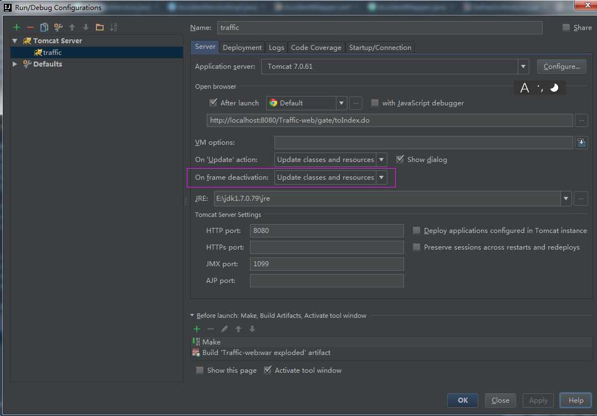Image resolution: width=597 pixels, height=416 pixels.
Task: Toggle Show dialog checkbox
Action: tap(400, 159)
